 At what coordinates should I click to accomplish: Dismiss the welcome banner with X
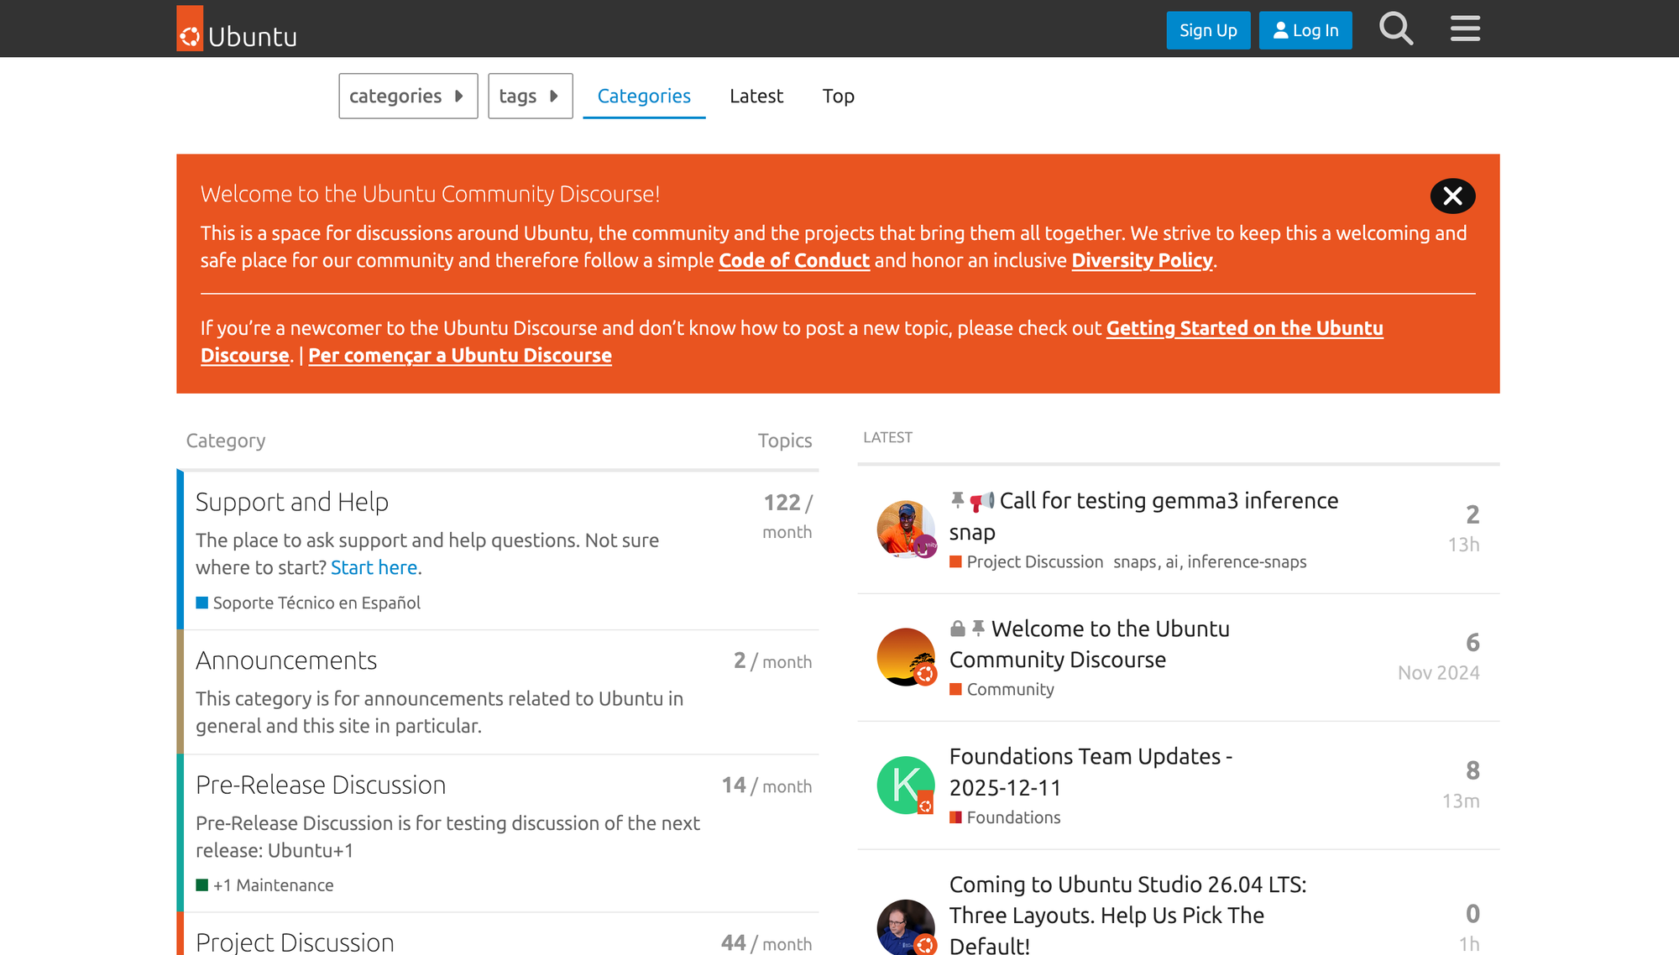pos(1452,196)
